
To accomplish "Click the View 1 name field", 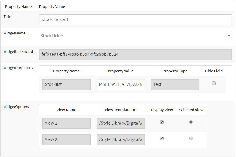I will point(66,123).
